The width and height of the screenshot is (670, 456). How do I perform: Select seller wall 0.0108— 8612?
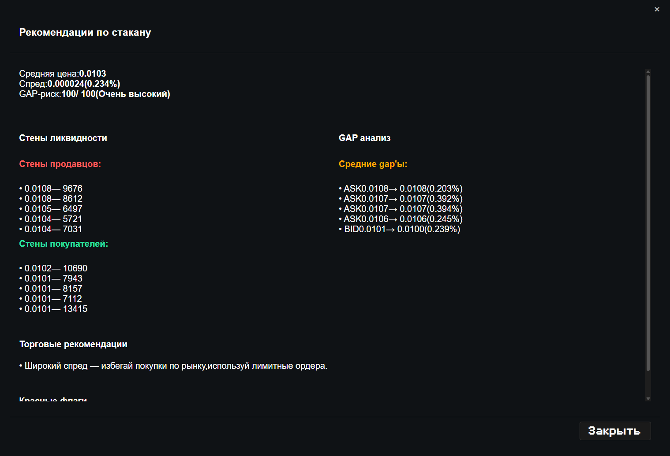(x=51, y=199)
